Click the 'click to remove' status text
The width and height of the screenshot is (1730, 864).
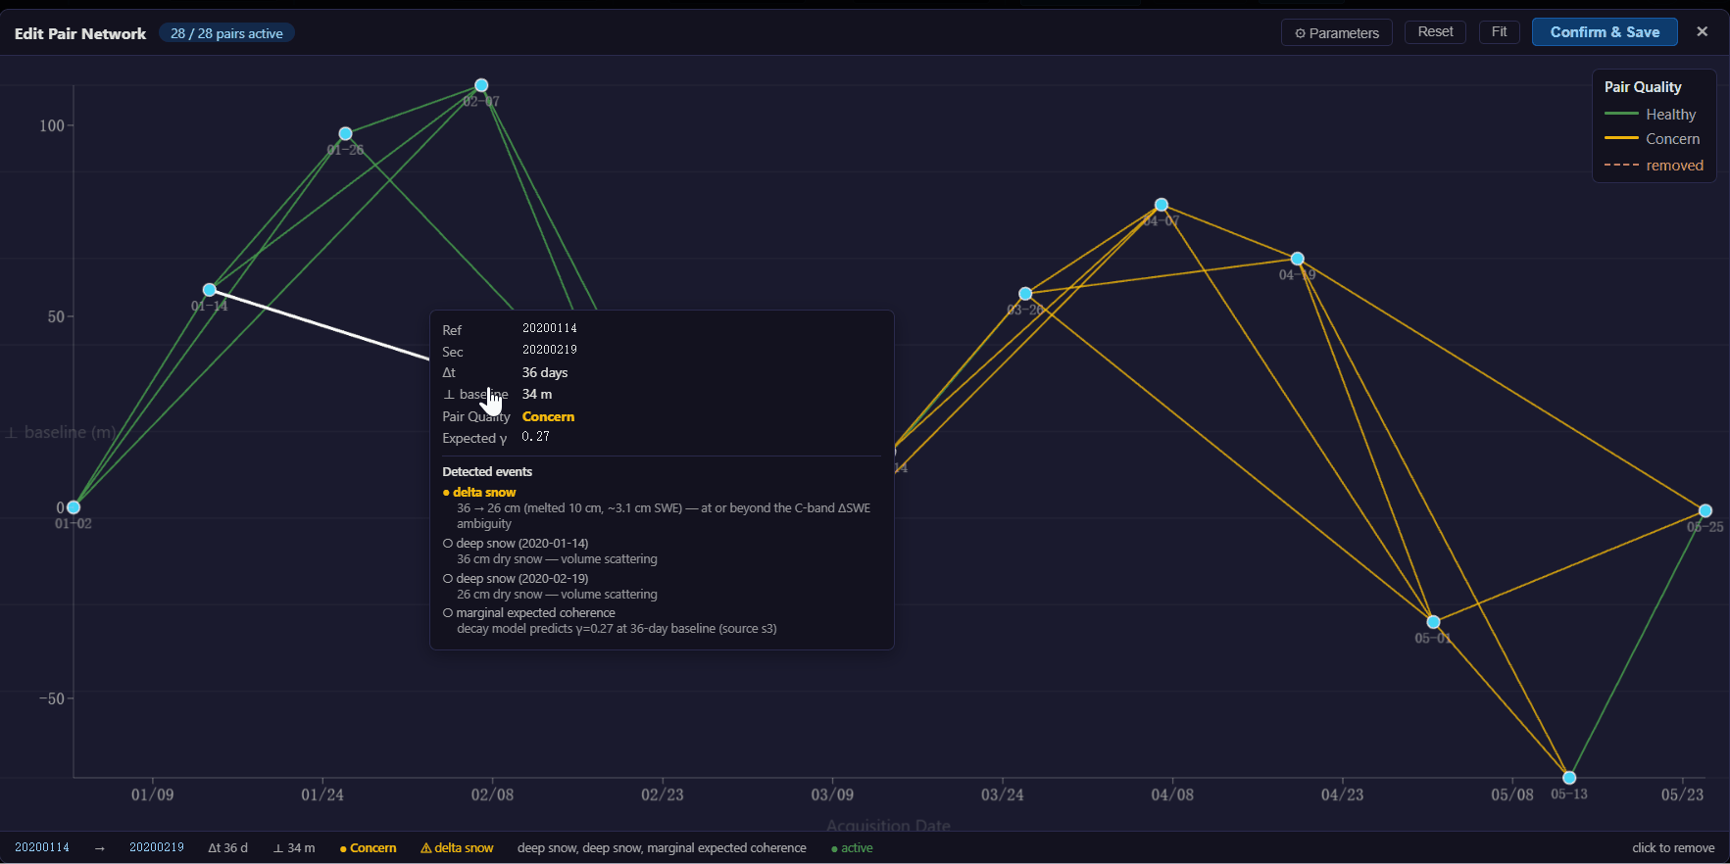tap(1673, 848)
